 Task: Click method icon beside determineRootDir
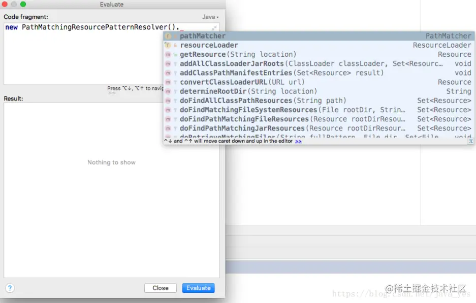point(168,91)
